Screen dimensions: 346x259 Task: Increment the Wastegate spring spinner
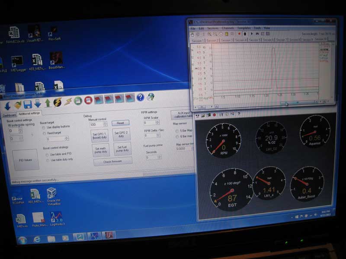(20, 129)
